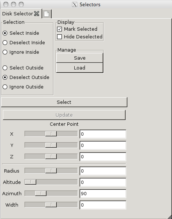Click the red close window button

tap(6, 4)
